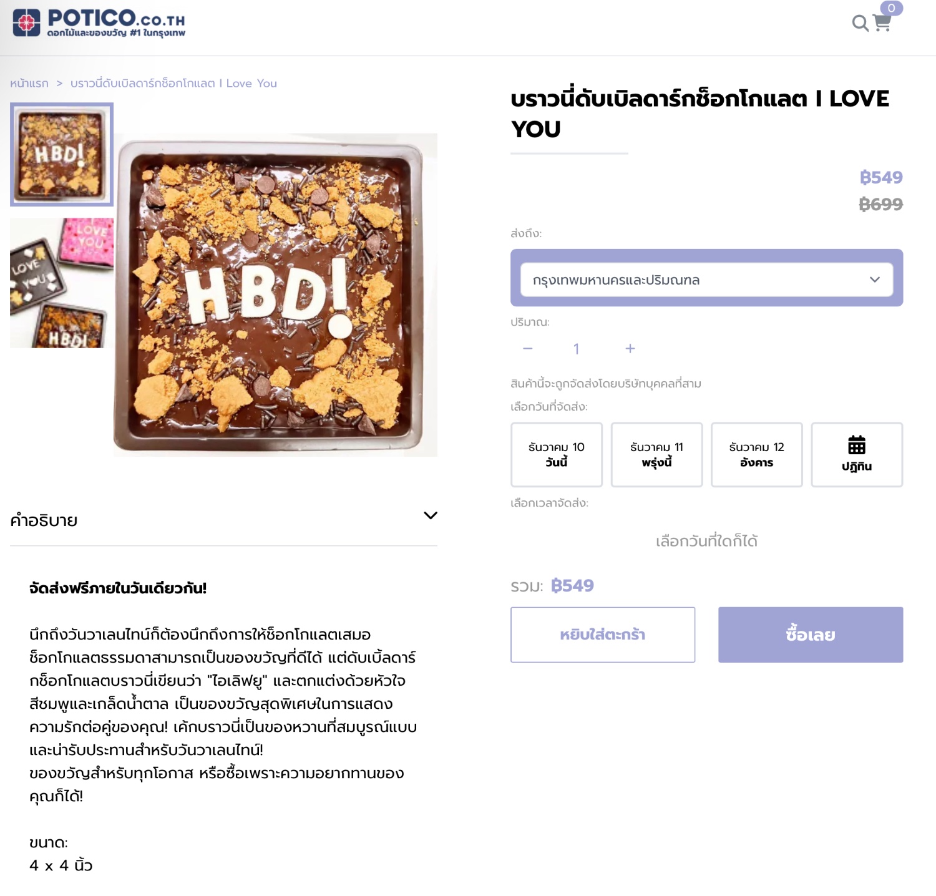Go to หน้าแรก breadcrumb link

pos(29,83)
